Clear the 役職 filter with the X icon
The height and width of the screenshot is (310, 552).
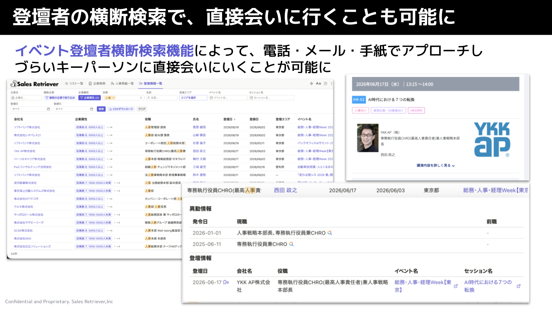tap(141, 98)
